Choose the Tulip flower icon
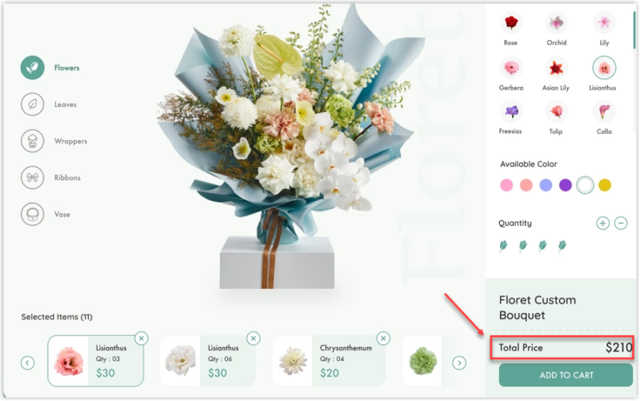This screenshot has width=640, height=401. 556,111
